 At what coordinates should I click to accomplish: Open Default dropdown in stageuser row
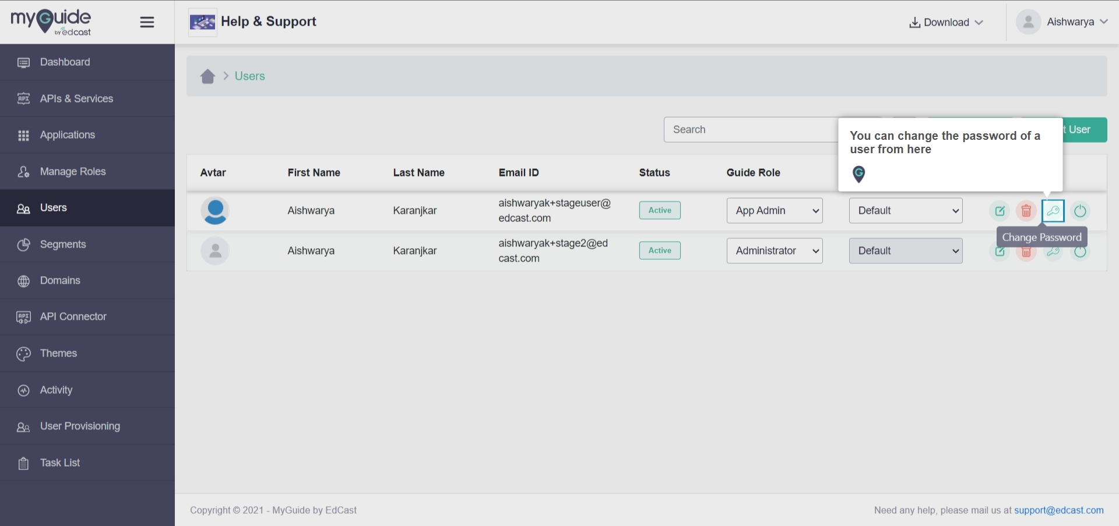coord(906,211)
